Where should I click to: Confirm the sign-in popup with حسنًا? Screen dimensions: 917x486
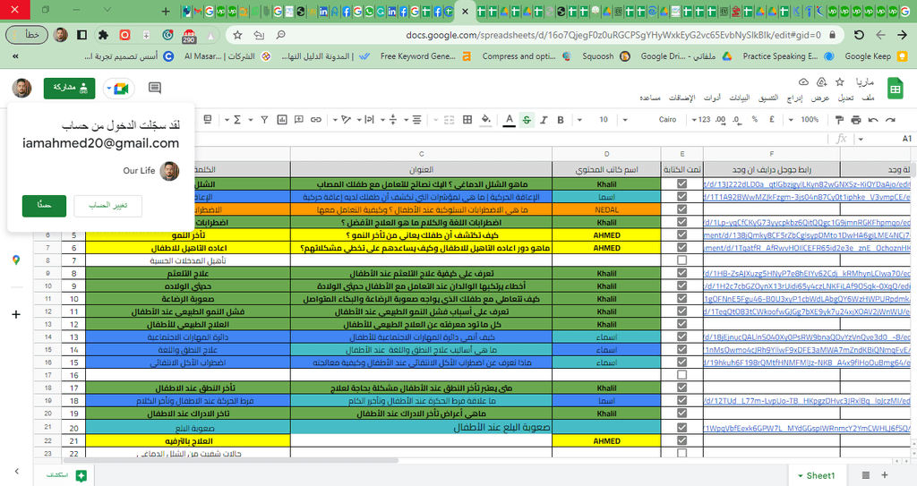tap(44, 205)
